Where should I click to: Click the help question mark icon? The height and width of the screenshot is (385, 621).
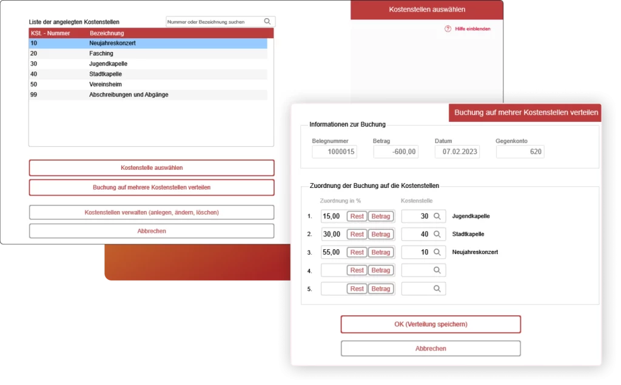click(448, 28)
